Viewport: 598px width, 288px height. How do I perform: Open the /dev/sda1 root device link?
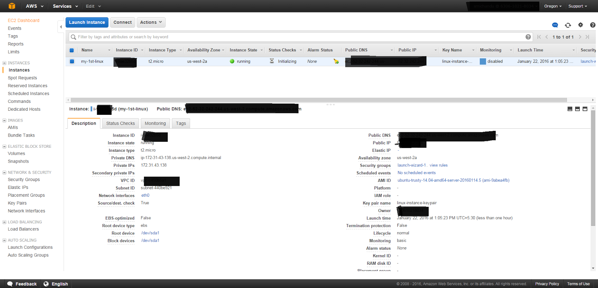point(150,233)
